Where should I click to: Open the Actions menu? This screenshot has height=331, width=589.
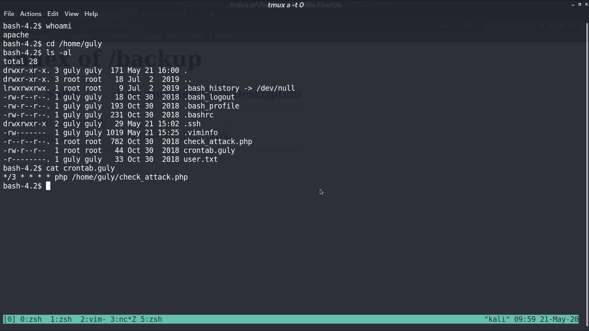(x=31, y=14)
